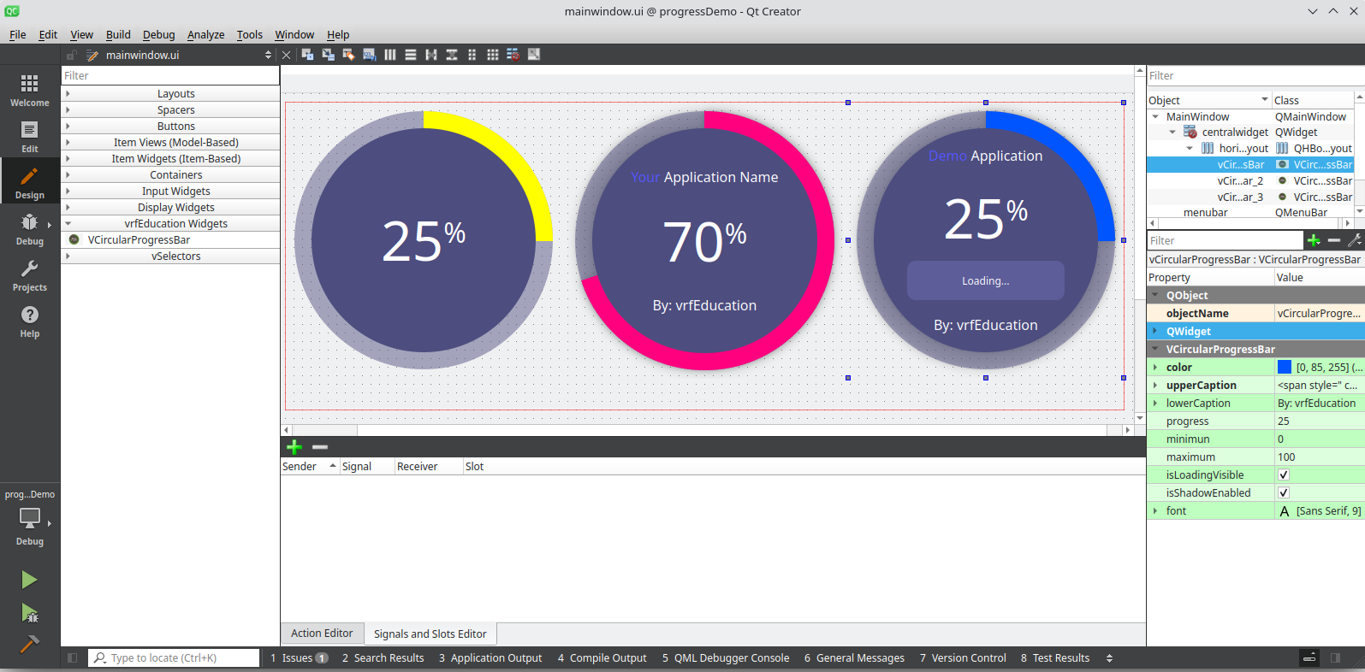Add a new signal/slot connection
1365x672 pixels.
[x=294, y=447]
